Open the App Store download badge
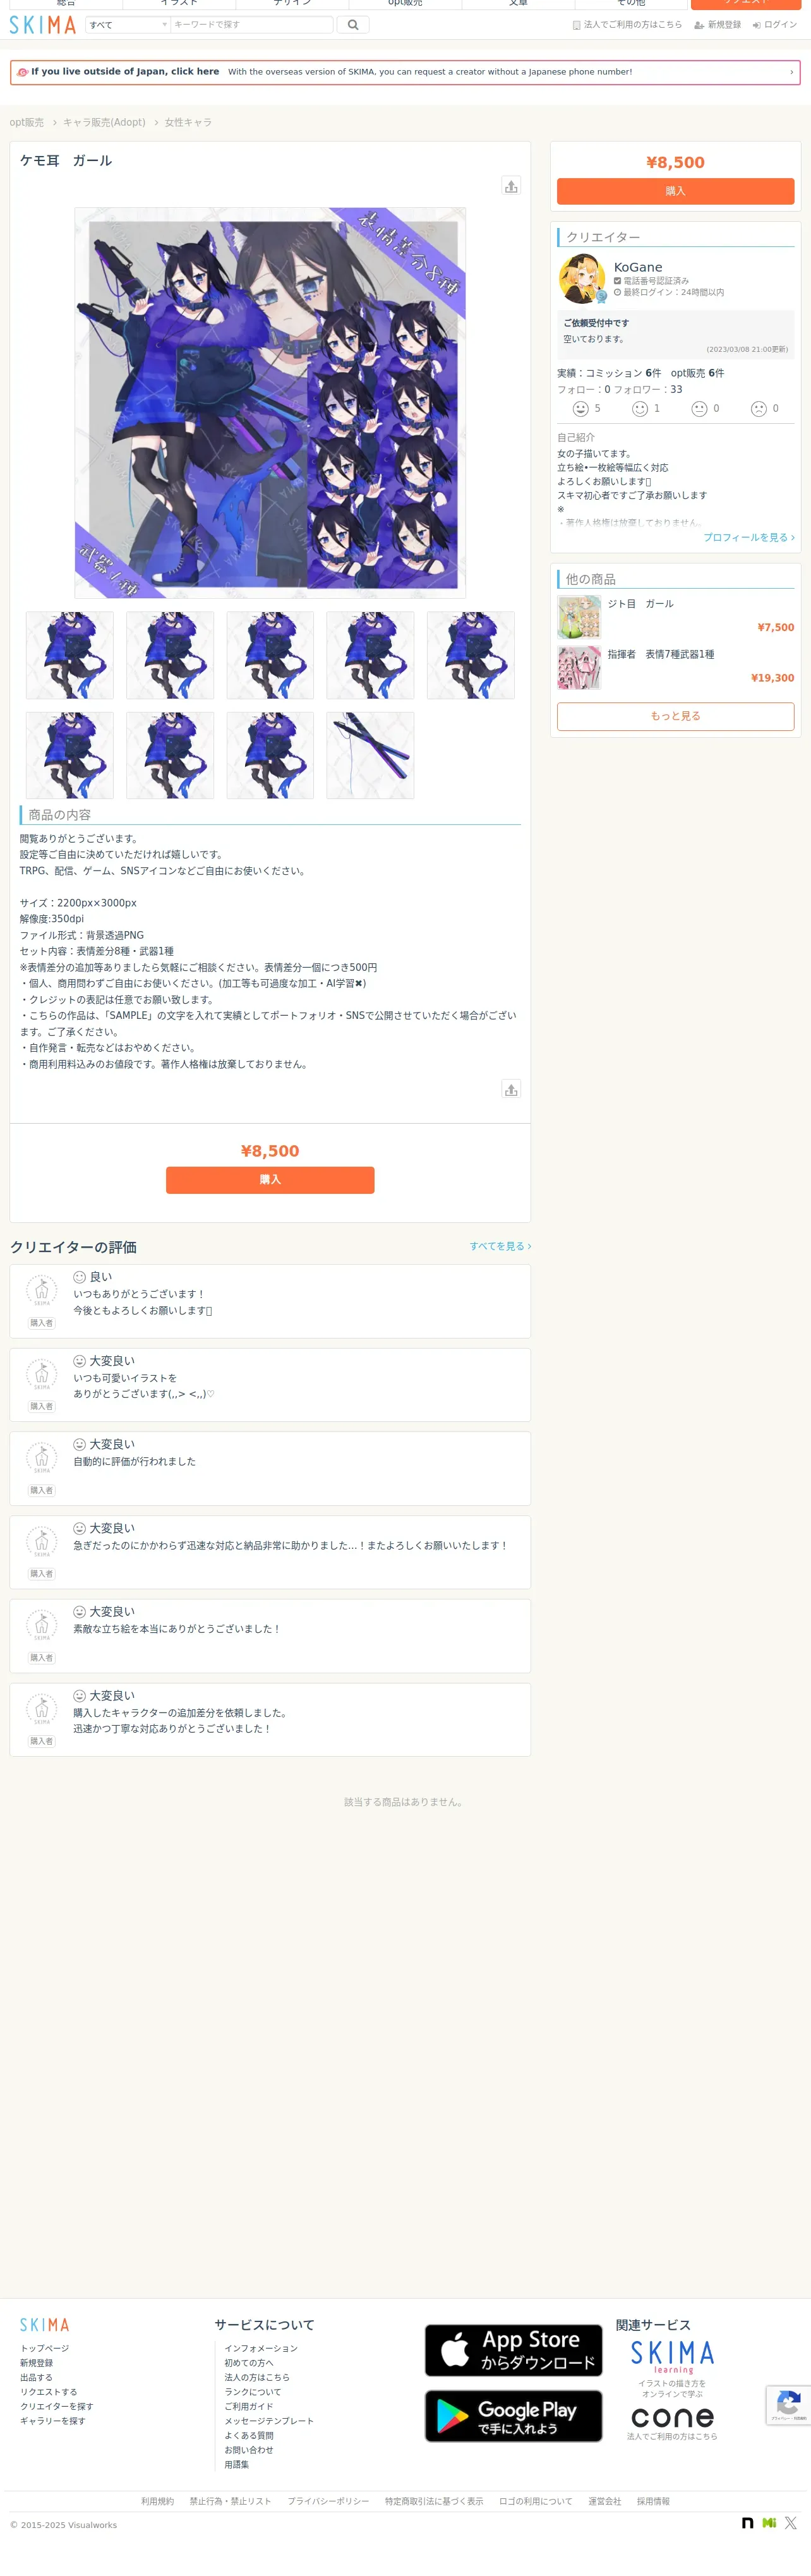This screenshot has height=2576, width=811. [x=513, y=2350]
